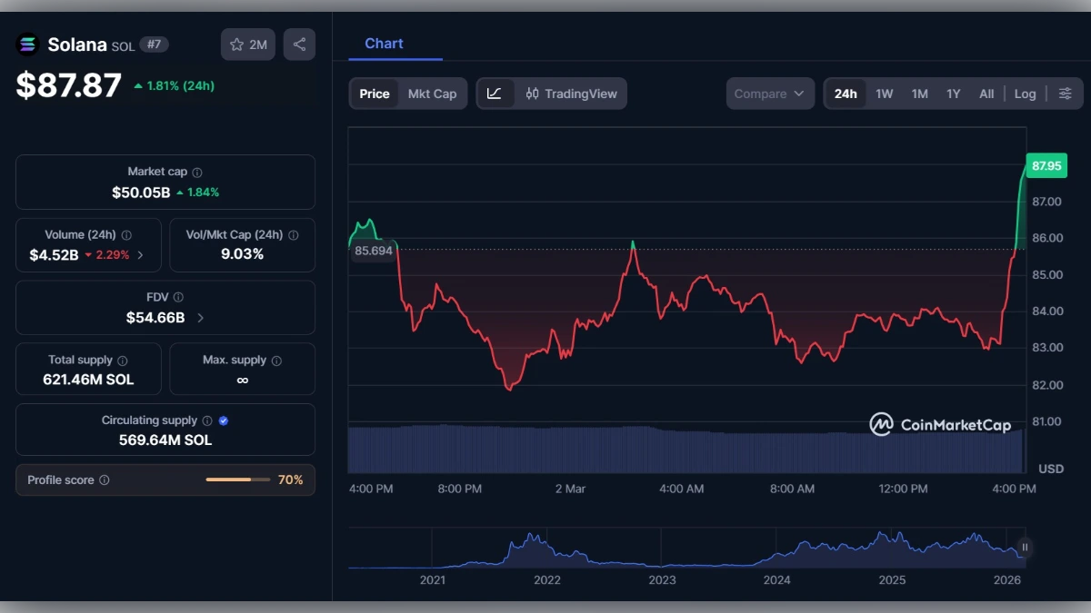1091x613 pixels.
Task: Open chart settings via the sliders icon
Action: point(1066,93)
